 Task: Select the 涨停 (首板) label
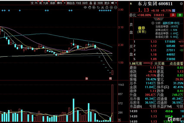point(142,30)
